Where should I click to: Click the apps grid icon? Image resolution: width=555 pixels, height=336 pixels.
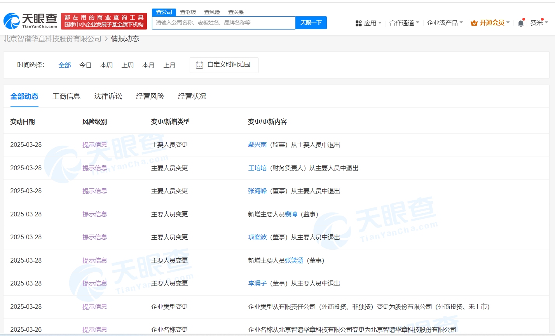tap(358, 23)
